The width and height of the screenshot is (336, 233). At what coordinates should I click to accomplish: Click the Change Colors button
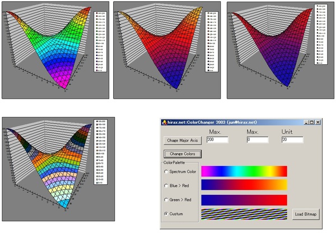tap(183, 153)
